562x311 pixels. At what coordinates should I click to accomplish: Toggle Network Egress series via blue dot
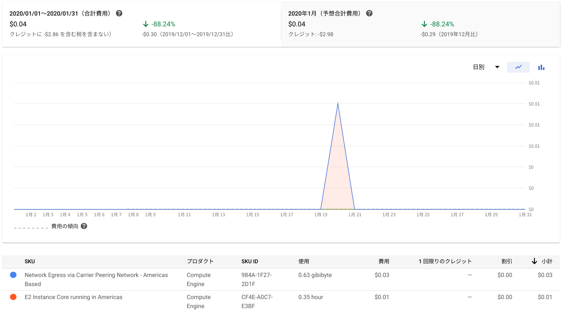point(13,275)
